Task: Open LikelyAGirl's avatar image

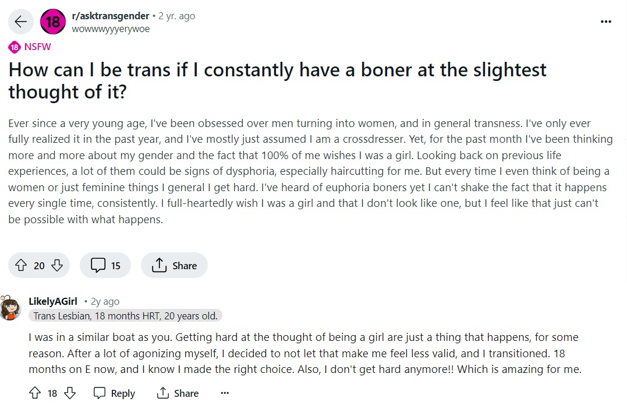Action: coord(10,308)
